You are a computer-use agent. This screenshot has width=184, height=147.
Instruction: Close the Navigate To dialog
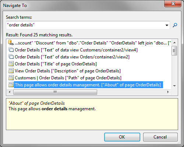[x=173, y=4]
